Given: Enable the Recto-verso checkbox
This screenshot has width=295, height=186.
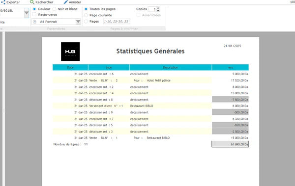Looking at the screenshot, I should click(x=34, y=14).
